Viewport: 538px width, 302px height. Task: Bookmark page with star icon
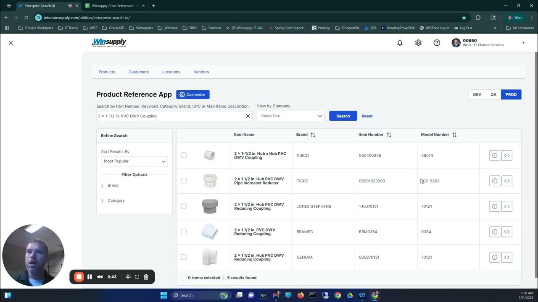tap(464, 18)
